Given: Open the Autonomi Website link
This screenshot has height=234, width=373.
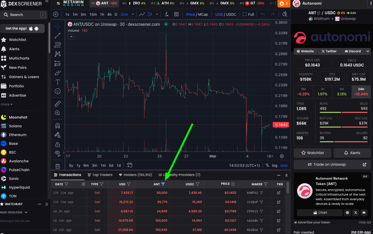Looking at the screenshot, I should pos(305,51).
